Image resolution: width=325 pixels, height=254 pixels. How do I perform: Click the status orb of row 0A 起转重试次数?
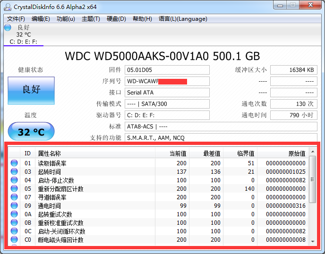14,214
